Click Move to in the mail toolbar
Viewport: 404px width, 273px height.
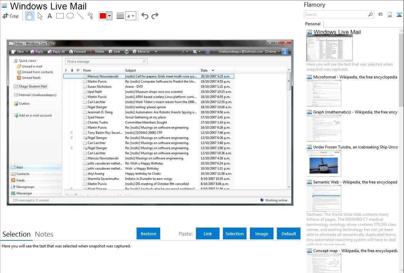[141, 52]
